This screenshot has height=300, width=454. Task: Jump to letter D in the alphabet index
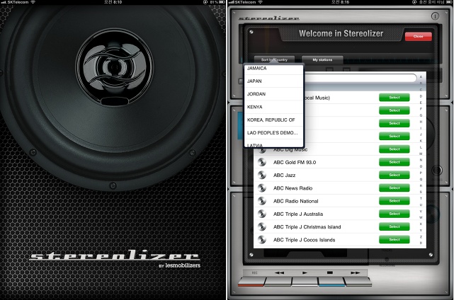421,96
